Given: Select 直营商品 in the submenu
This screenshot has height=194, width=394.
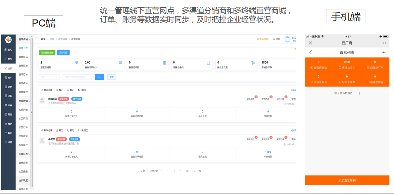Looking at the screenshot, I should pyautogui.click(x=23, y=57).
